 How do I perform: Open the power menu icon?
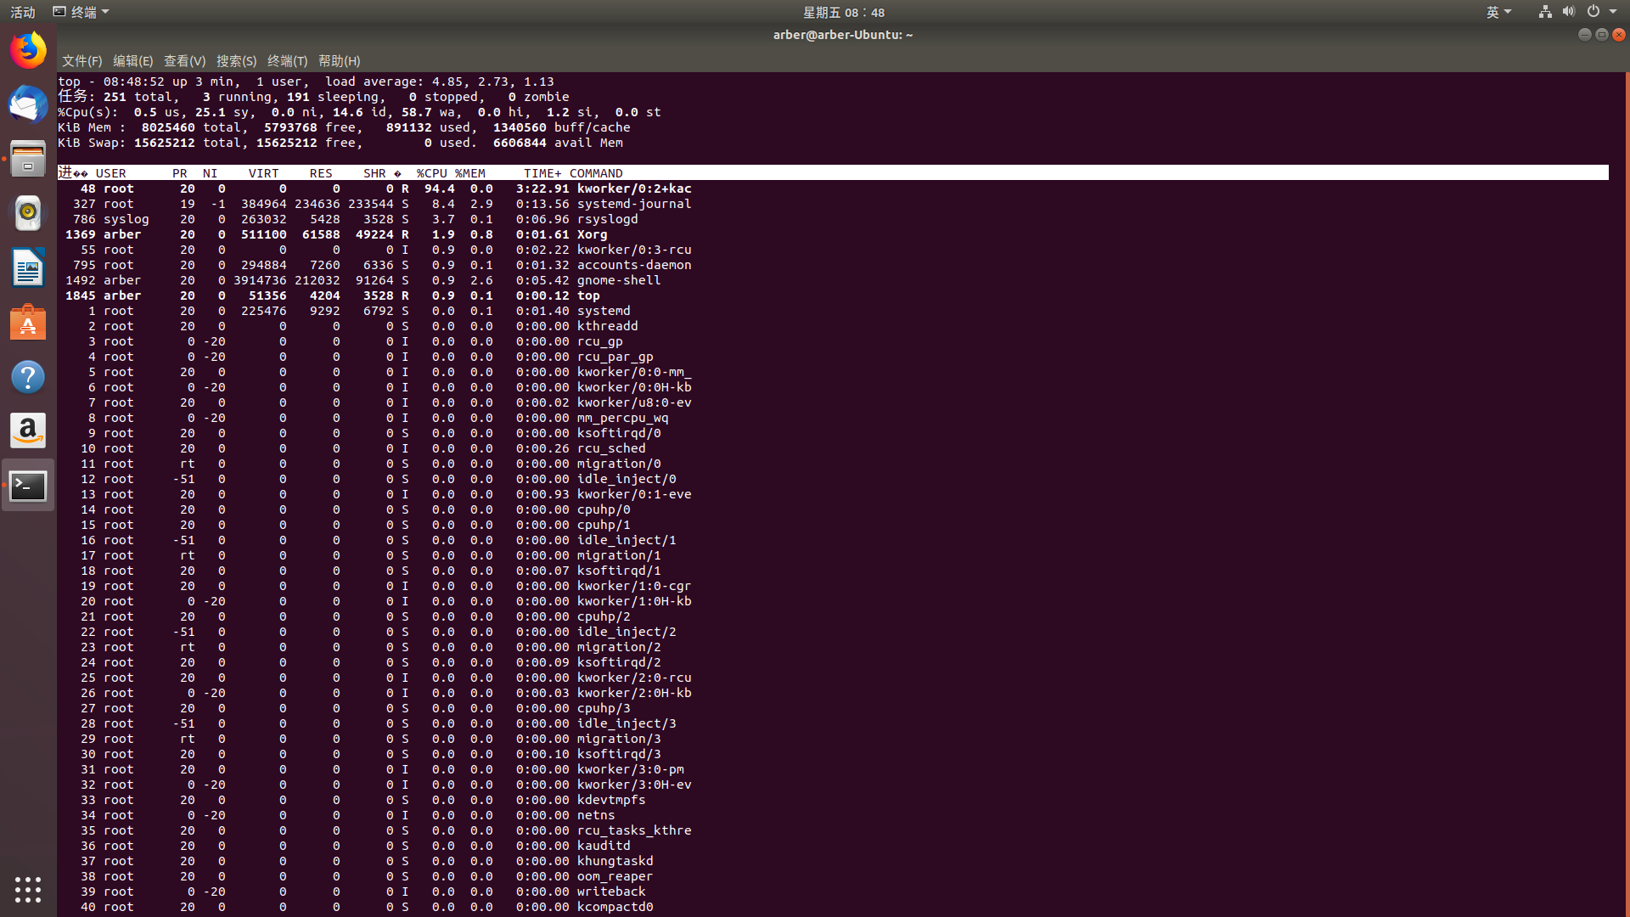click(x=1593, y=12)
